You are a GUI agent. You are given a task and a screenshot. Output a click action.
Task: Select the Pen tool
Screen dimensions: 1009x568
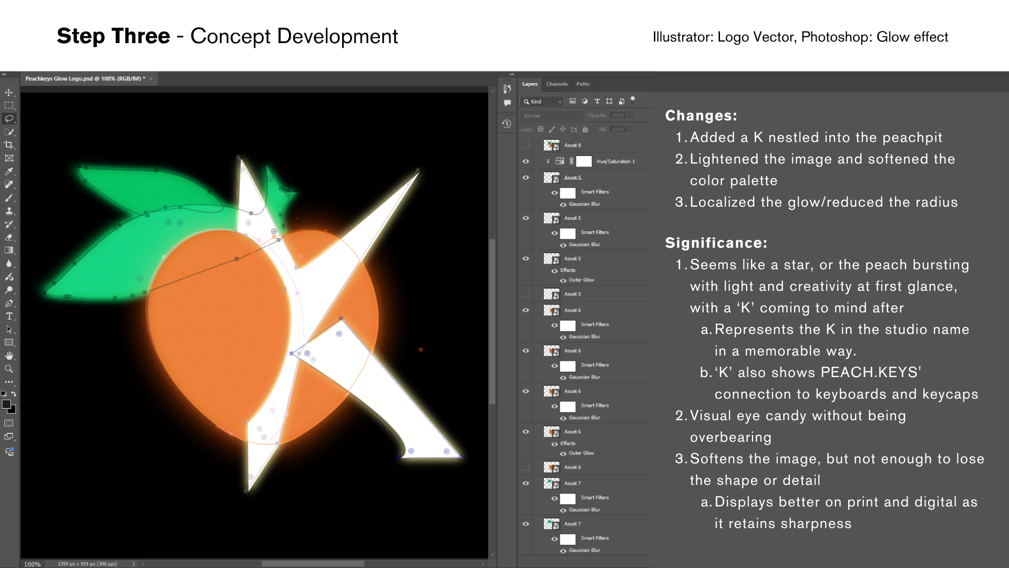(x=9, y=303)
